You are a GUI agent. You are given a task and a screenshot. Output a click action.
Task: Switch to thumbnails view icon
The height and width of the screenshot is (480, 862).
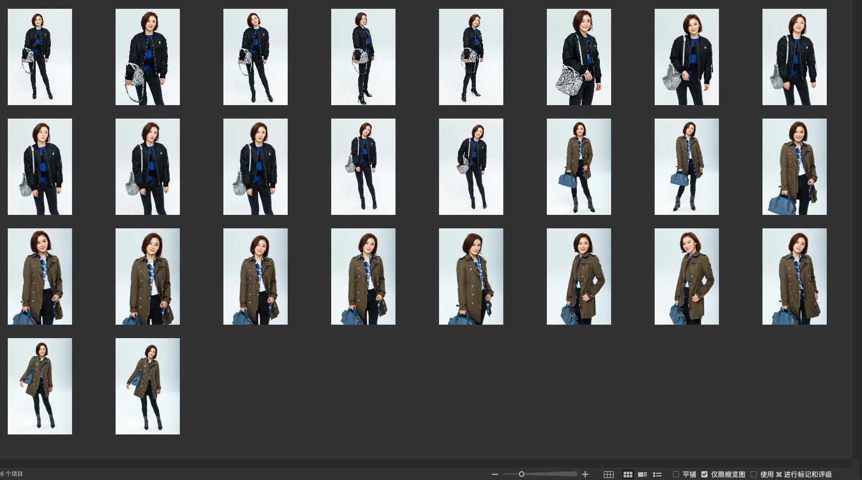coord(628,474)
